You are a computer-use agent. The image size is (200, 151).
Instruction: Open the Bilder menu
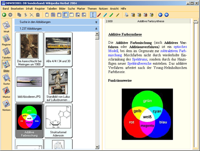coord(62,9)
